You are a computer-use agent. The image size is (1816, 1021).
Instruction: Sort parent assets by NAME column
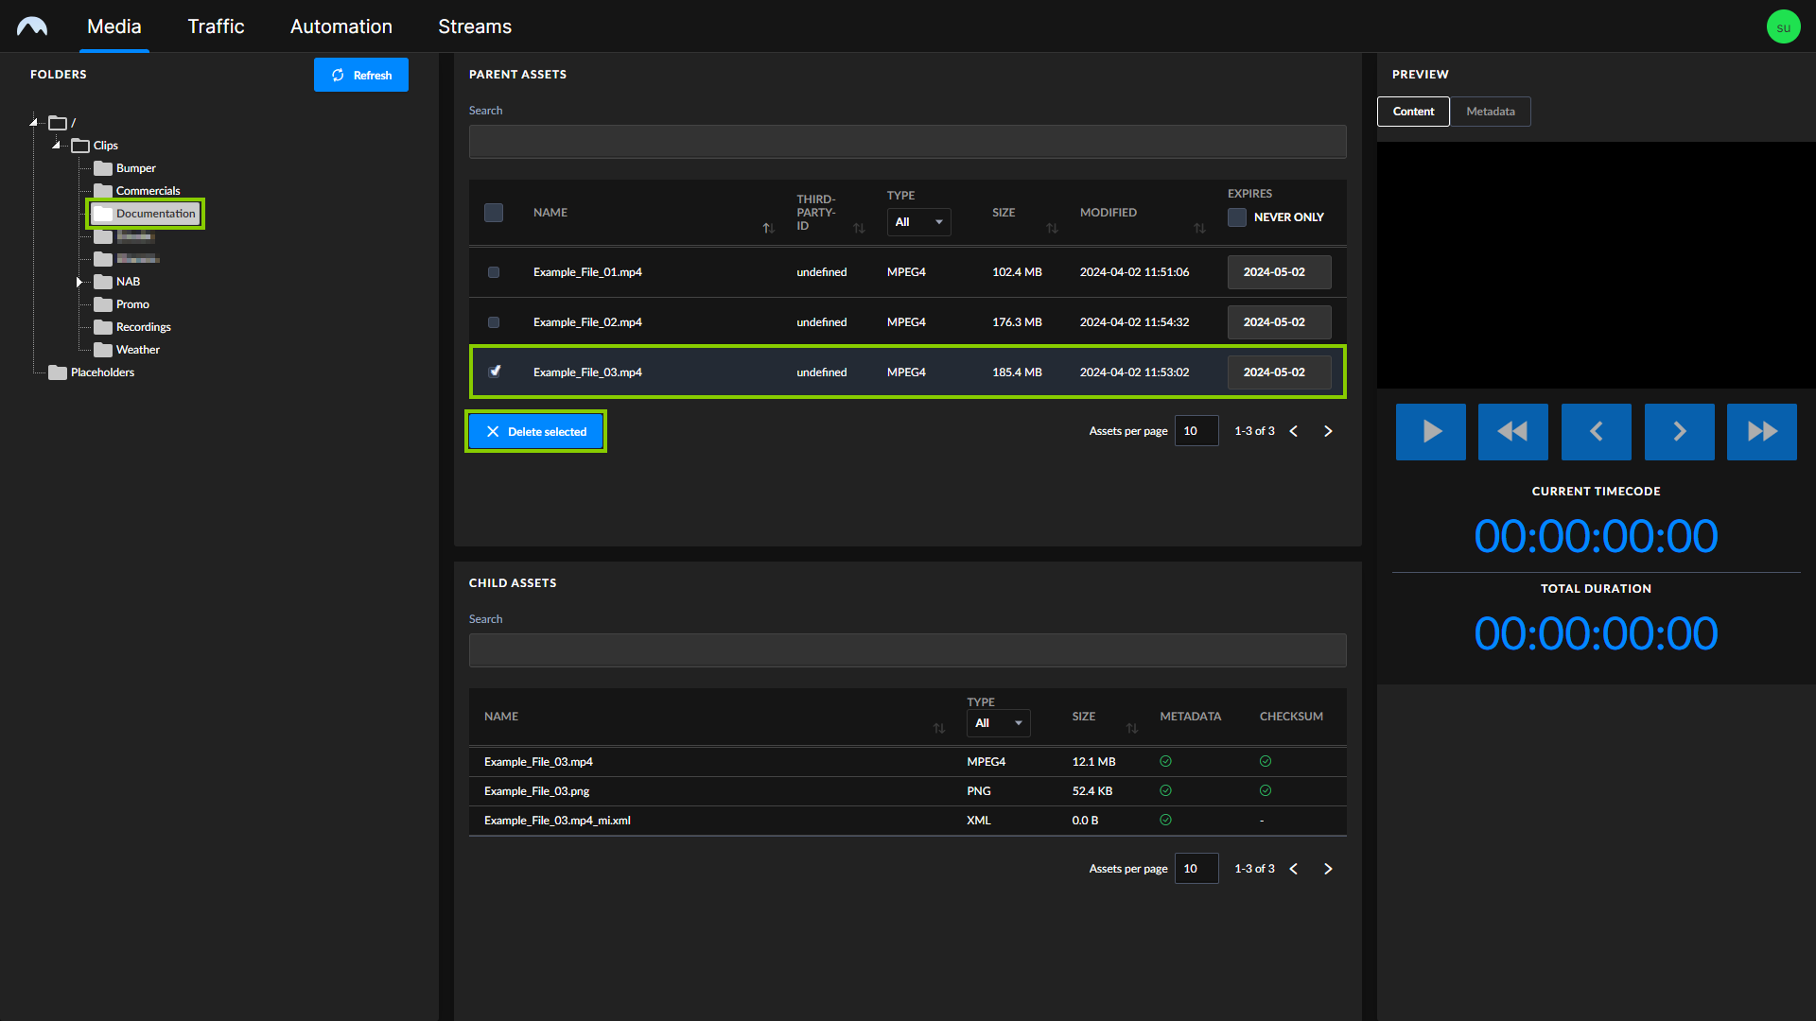pos(768,228)
